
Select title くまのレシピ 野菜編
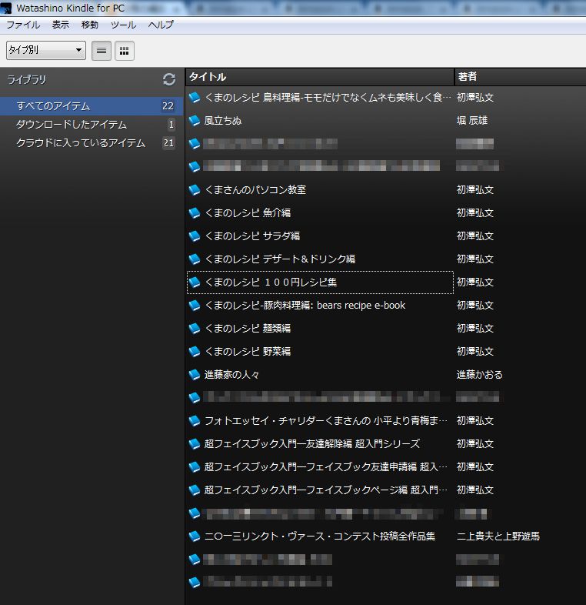pos(248,352)
